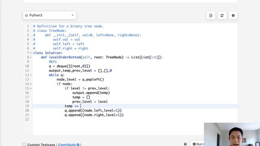Image resolution: width=260 pixels, height=146 pixels.
Task: Click the '#bfs' comment on line 9
Action: (53, 62)
